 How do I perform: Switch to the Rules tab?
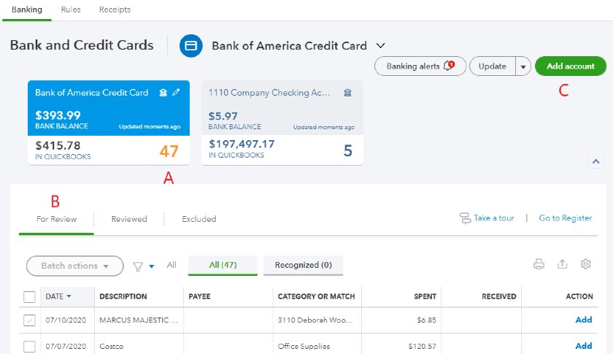[x=71, y=9]
